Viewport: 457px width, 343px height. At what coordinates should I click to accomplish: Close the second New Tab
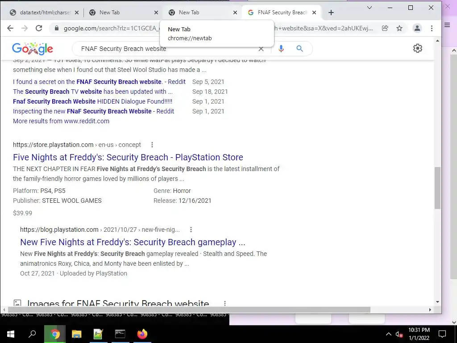point(235,13)
